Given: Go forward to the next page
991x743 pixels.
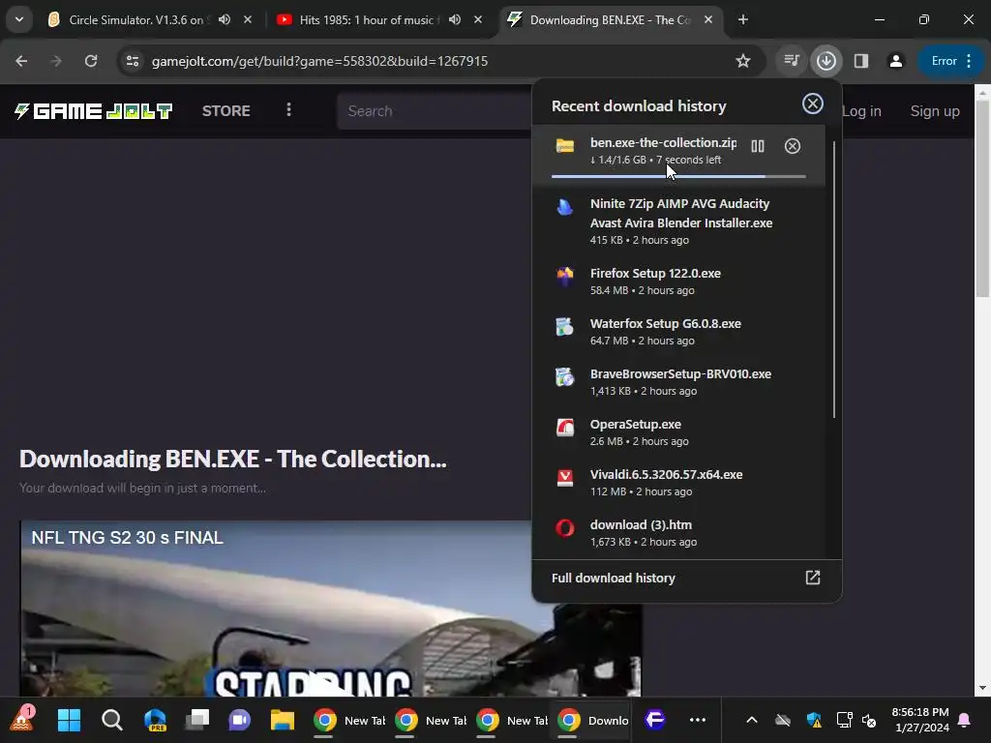Looking at the screenshot, I should coord(56,61).
